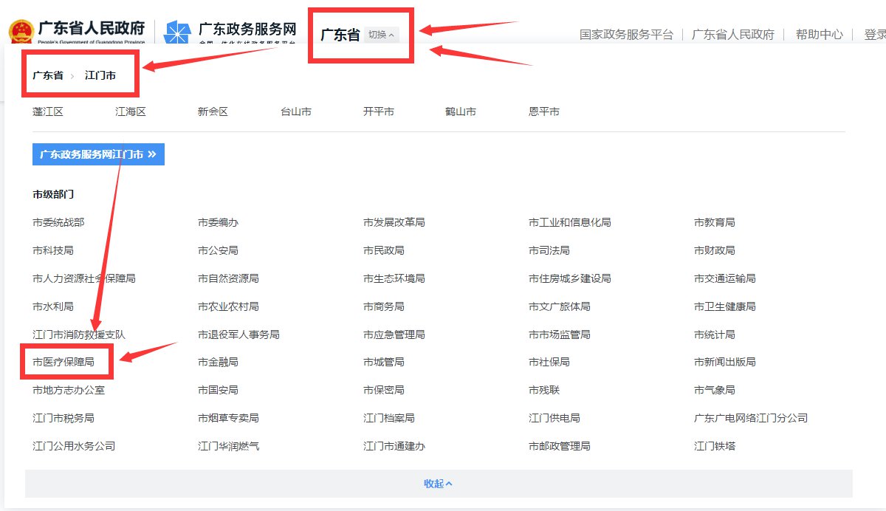Select 广东省 in the breadcrumb

pos(47,75)
